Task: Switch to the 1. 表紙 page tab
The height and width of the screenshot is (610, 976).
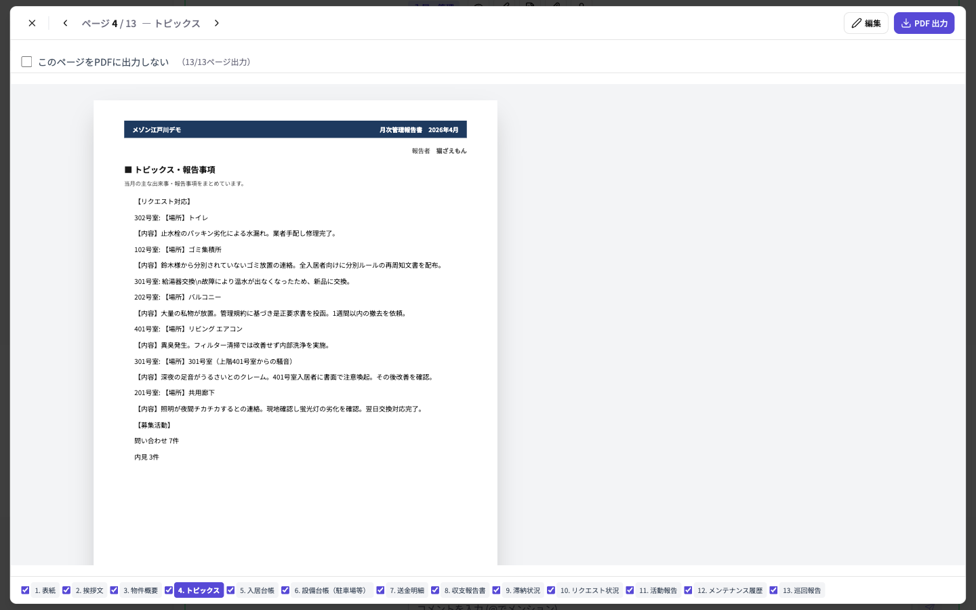Action: pos(45,590)
